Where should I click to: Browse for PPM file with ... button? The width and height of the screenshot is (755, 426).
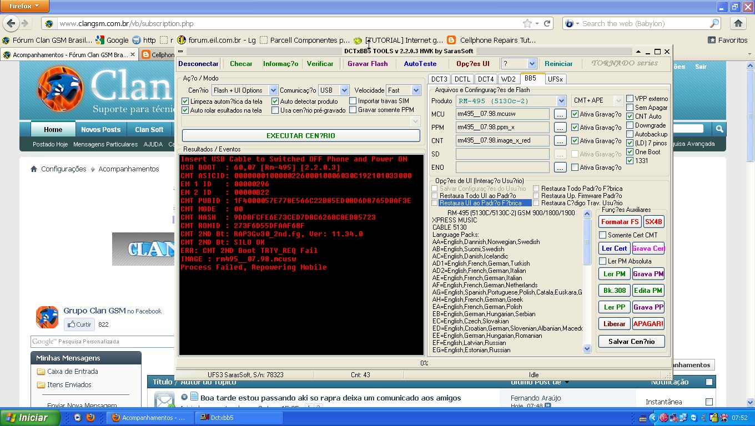click(x=560, y=128)
